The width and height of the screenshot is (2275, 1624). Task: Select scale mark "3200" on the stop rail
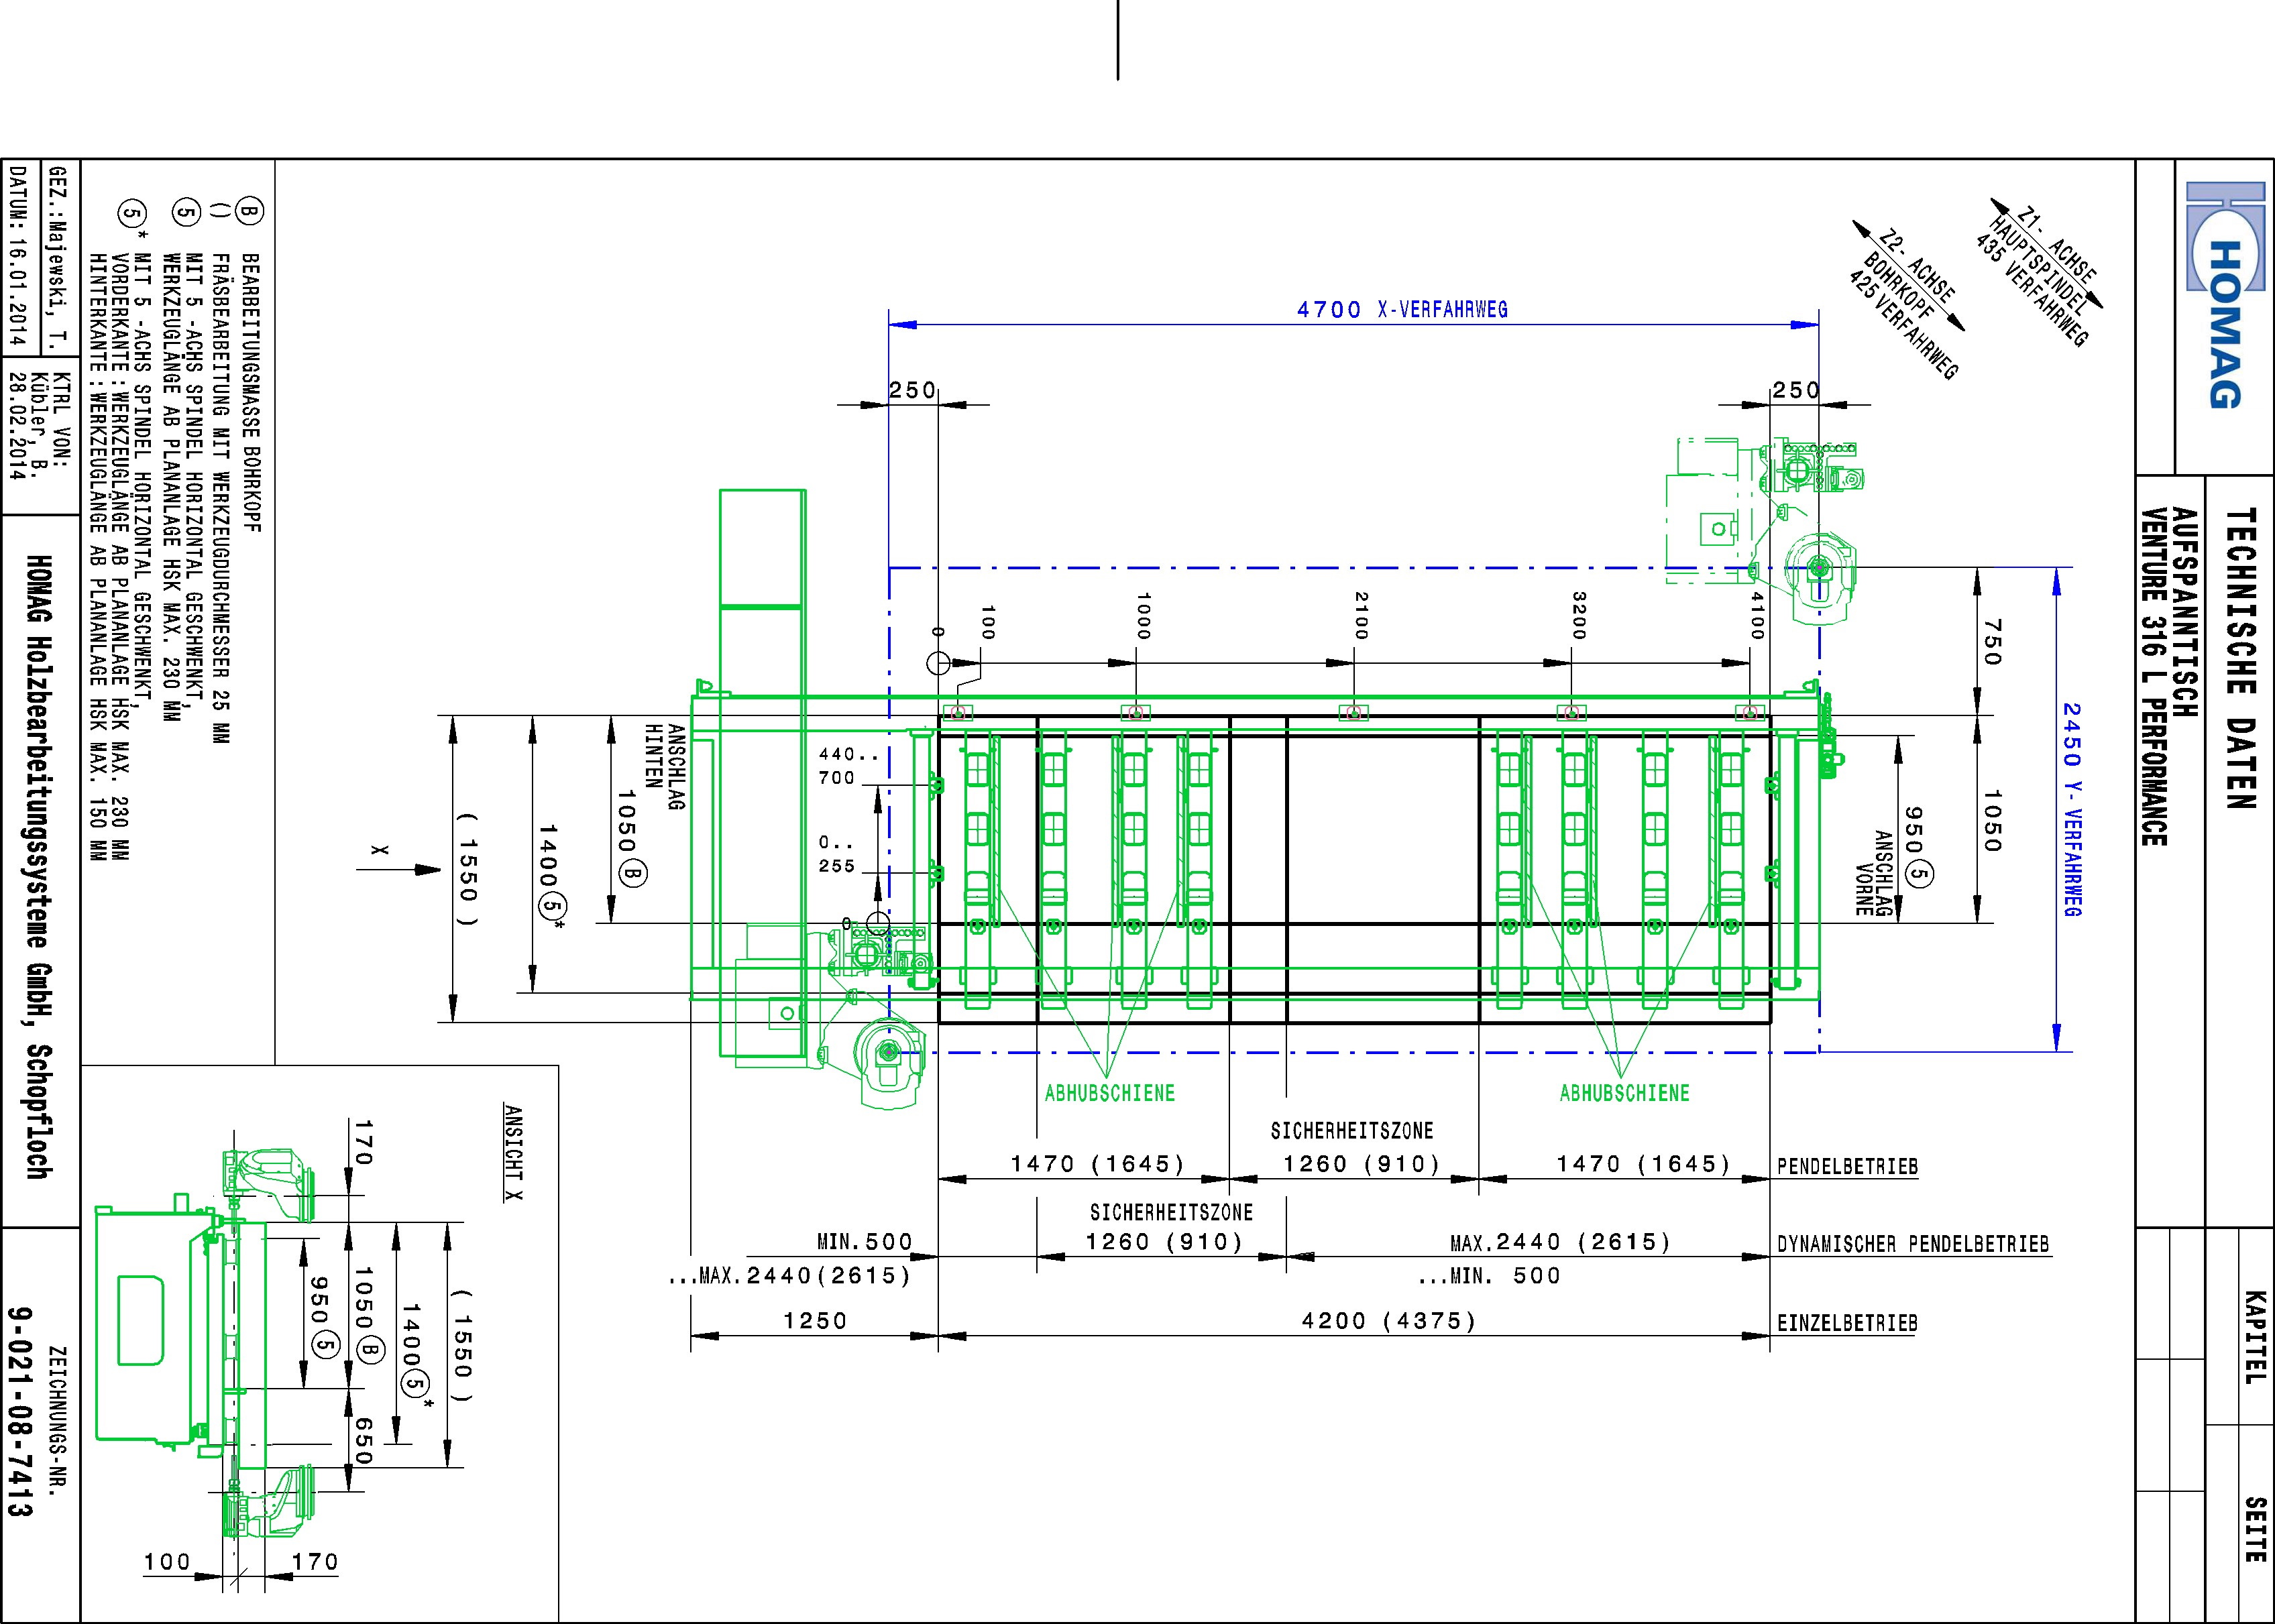point(1579,615)
